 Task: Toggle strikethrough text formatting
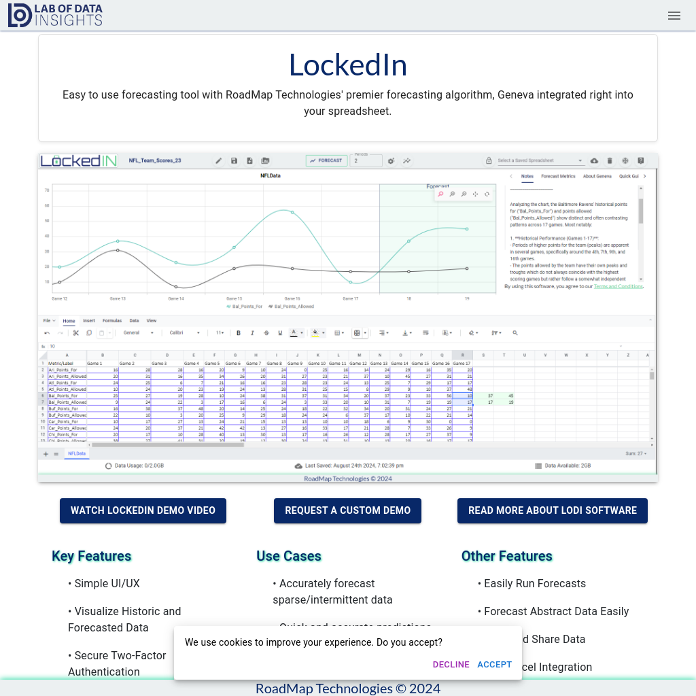(x=266, y=332)
